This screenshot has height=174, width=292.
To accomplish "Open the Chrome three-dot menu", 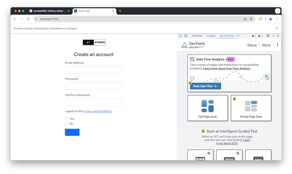I will (277, 19).
